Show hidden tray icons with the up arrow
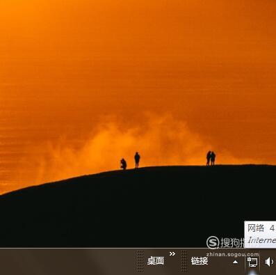The width and height of the screenshot is (276, 275). tap(235, 262)
